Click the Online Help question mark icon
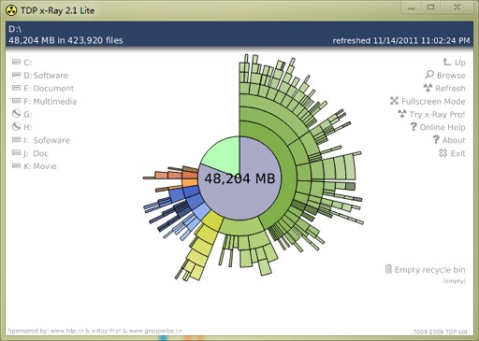The image size is (479, 341). click(x=414, y=126)
